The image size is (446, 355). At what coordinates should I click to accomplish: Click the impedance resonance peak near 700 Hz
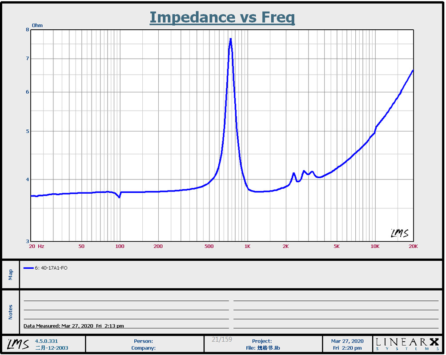(x=231, y=40)
